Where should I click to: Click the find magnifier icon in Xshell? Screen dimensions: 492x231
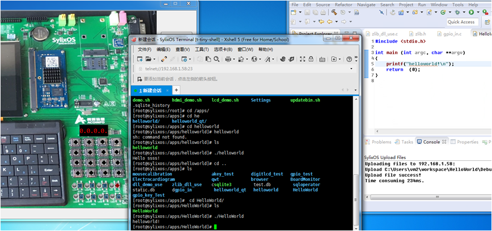pyautogui.click(x=217, y=59)
